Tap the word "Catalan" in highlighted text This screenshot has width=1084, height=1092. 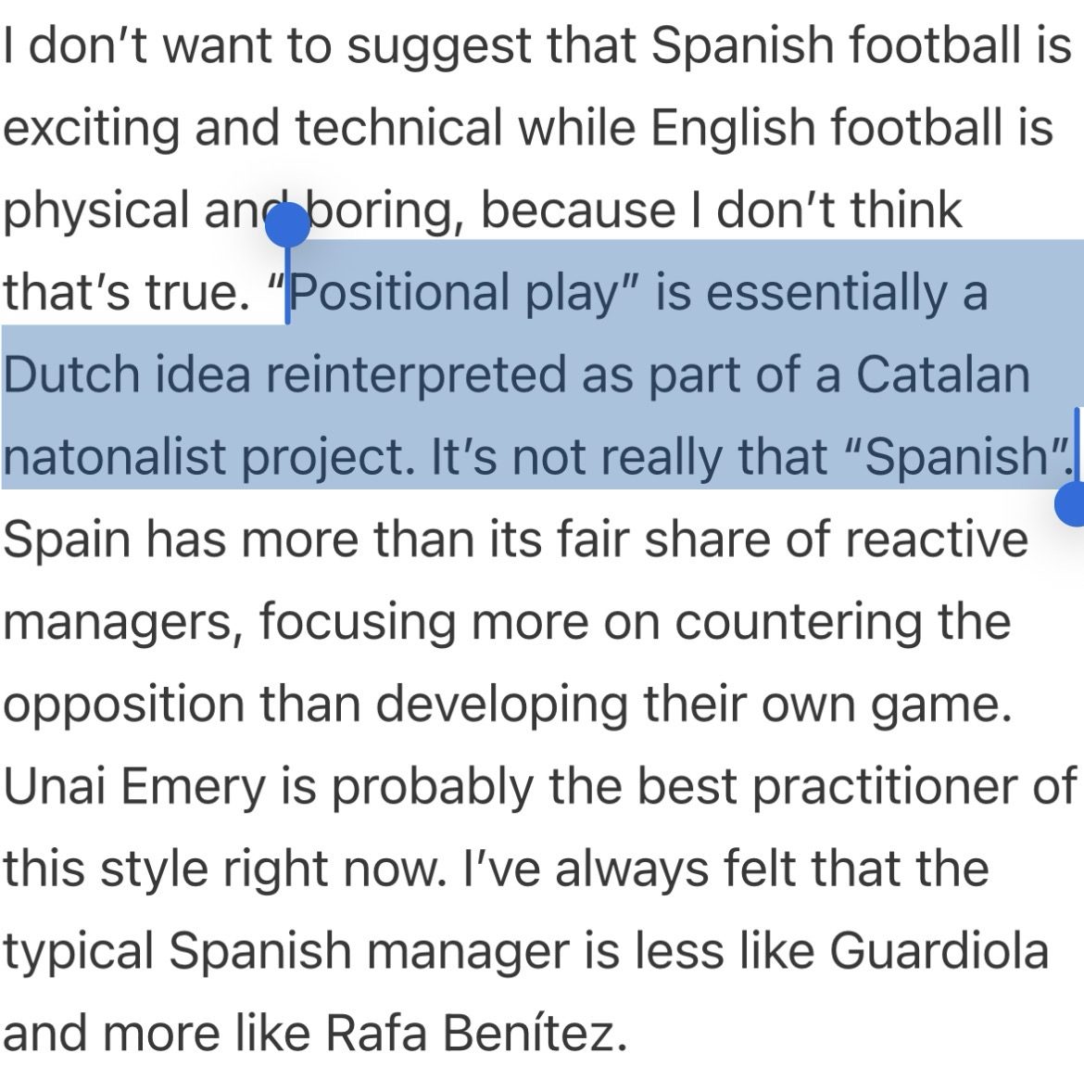[x=942, y=375]
